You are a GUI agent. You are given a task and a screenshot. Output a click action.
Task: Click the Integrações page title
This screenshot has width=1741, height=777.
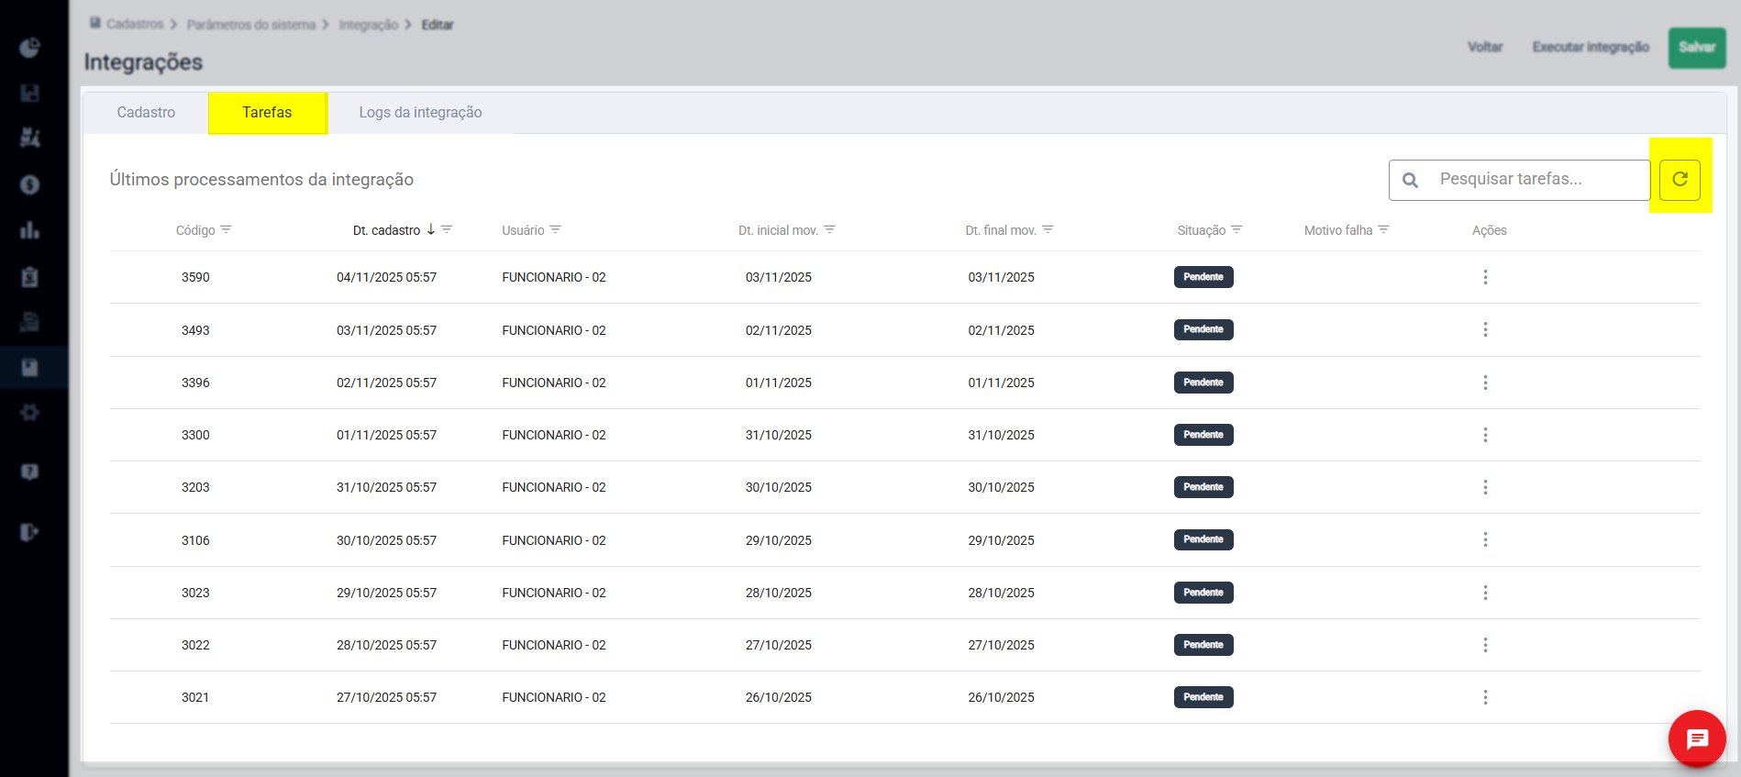143,62
